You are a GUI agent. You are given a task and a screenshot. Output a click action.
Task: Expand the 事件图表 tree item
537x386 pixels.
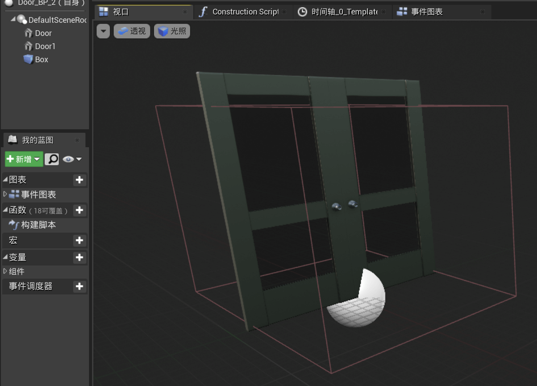pos(5,194)
